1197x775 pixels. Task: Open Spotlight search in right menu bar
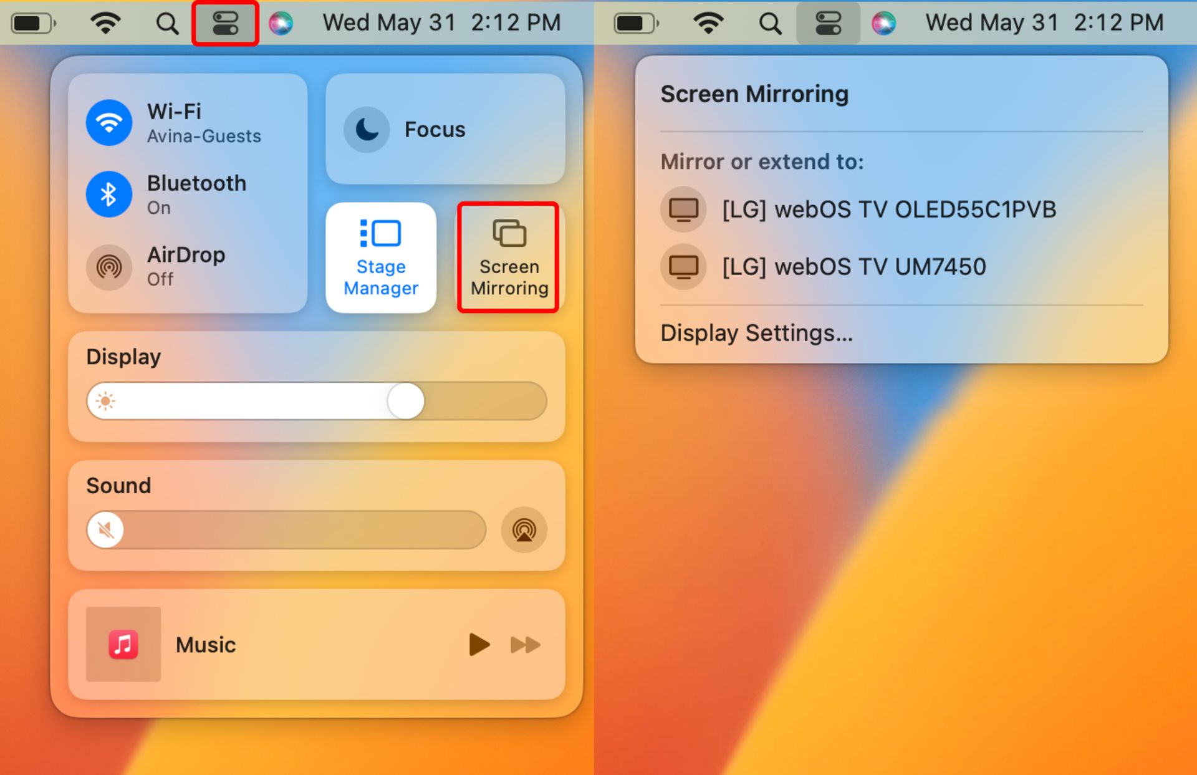click(x=770, y=23)
